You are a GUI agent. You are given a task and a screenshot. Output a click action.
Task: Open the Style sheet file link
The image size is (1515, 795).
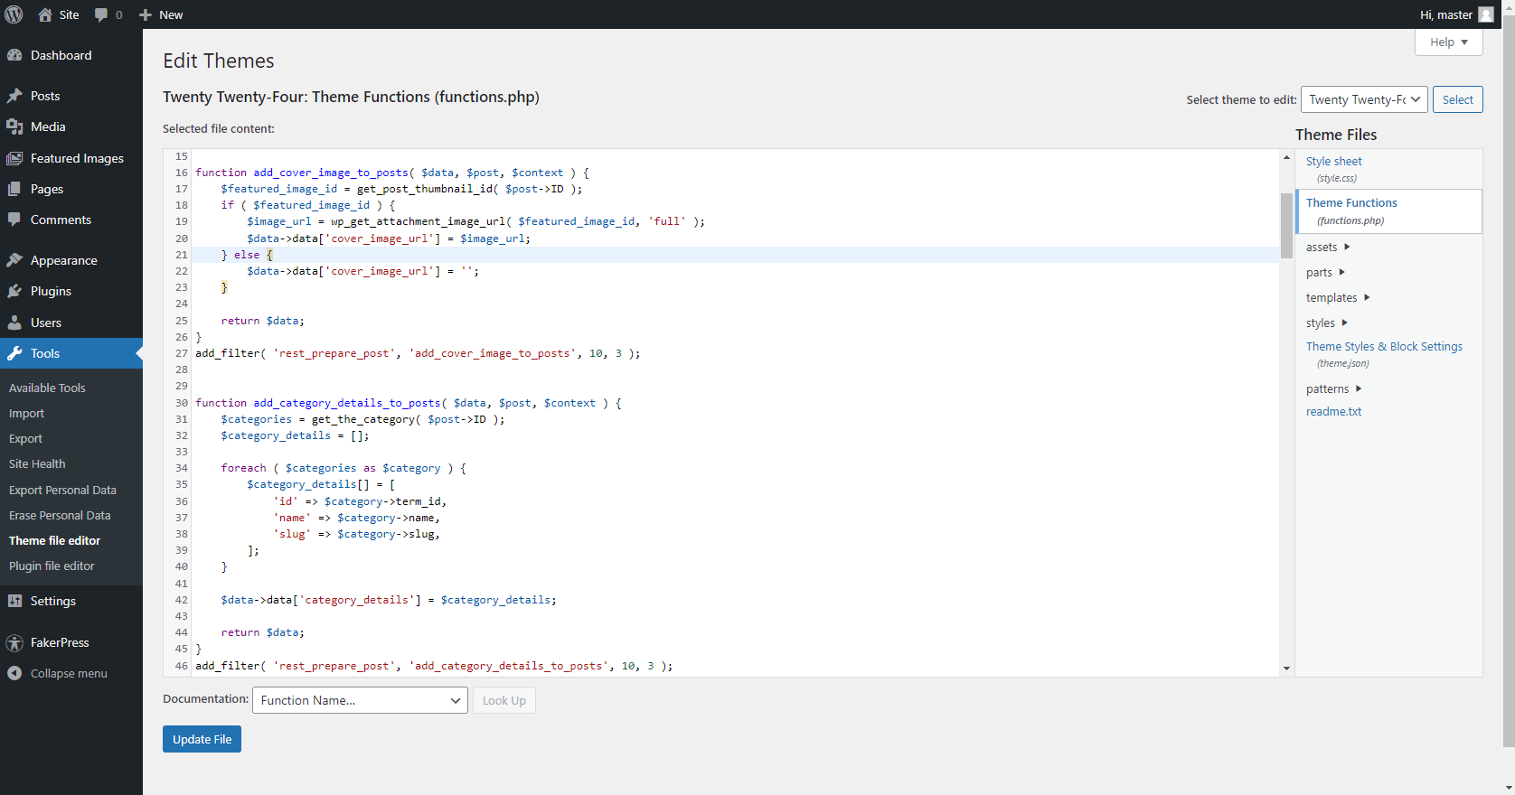click(1333, 161)
